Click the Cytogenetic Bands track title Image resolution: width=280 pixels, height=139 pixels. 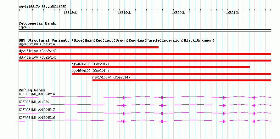[37, 23]
